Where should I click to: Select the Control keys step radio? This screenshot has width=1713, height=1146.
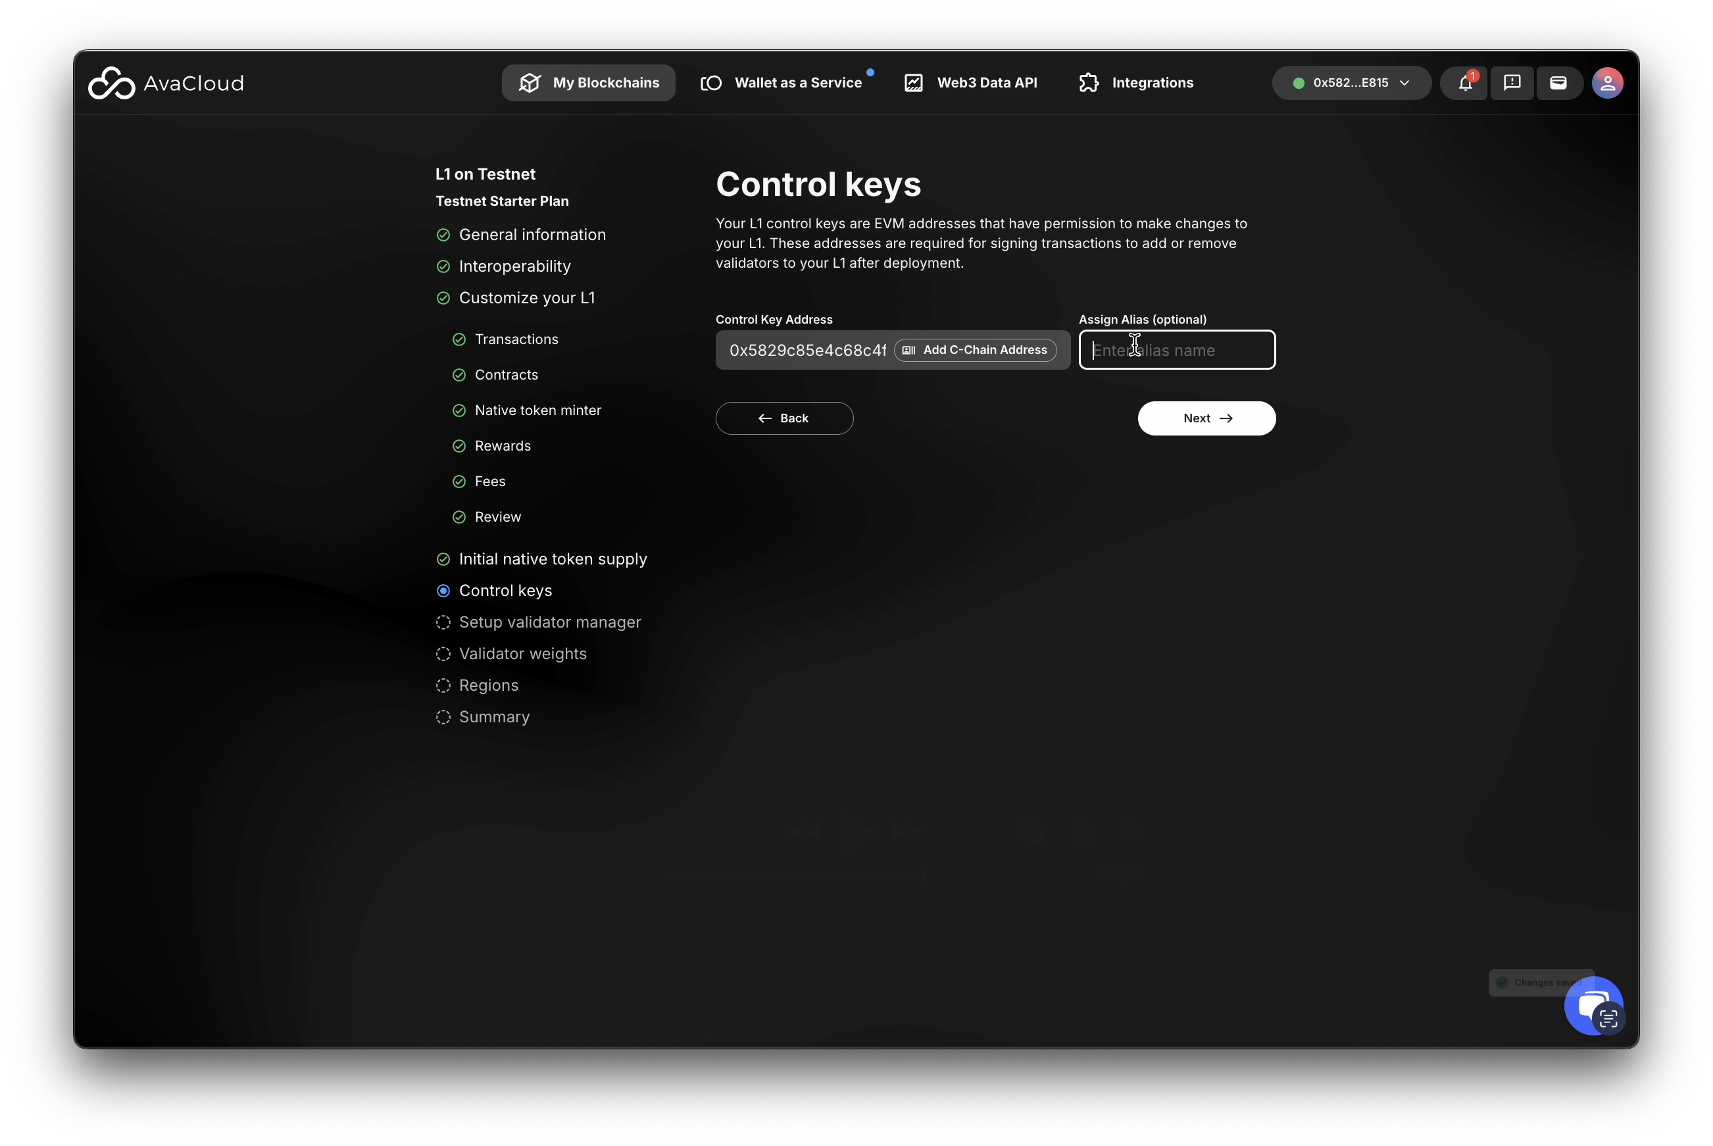tap(443, 591)
